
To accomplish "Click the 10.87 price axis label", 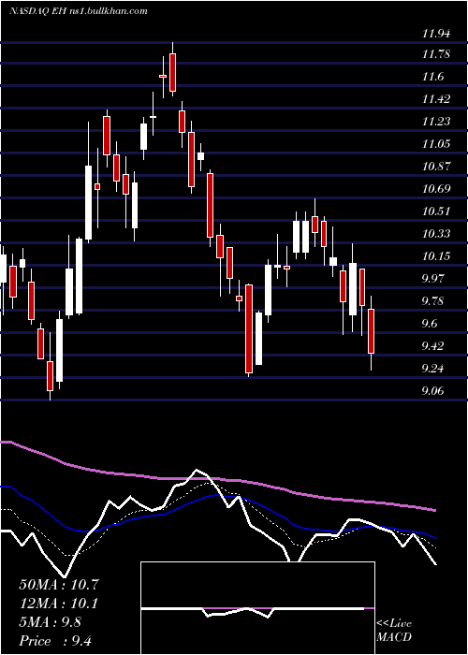I will (436, 167).
